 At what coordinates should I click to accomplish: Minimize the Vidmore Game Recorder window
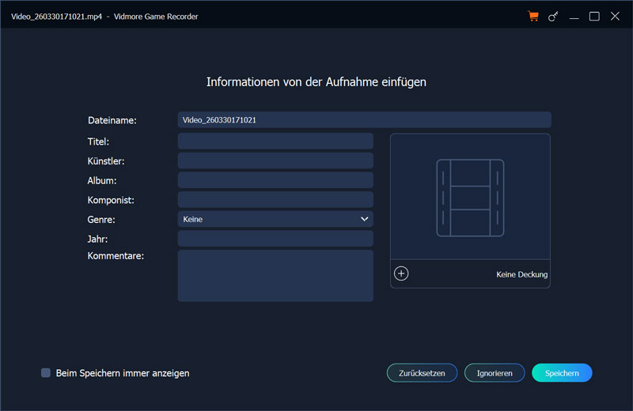(x=574, y=17)
